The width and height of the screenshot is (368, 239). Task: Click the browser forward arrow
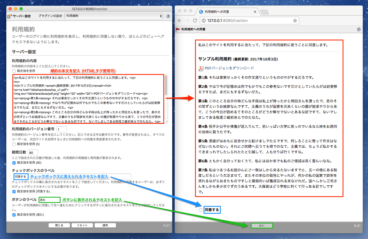(x=188, y=21)
